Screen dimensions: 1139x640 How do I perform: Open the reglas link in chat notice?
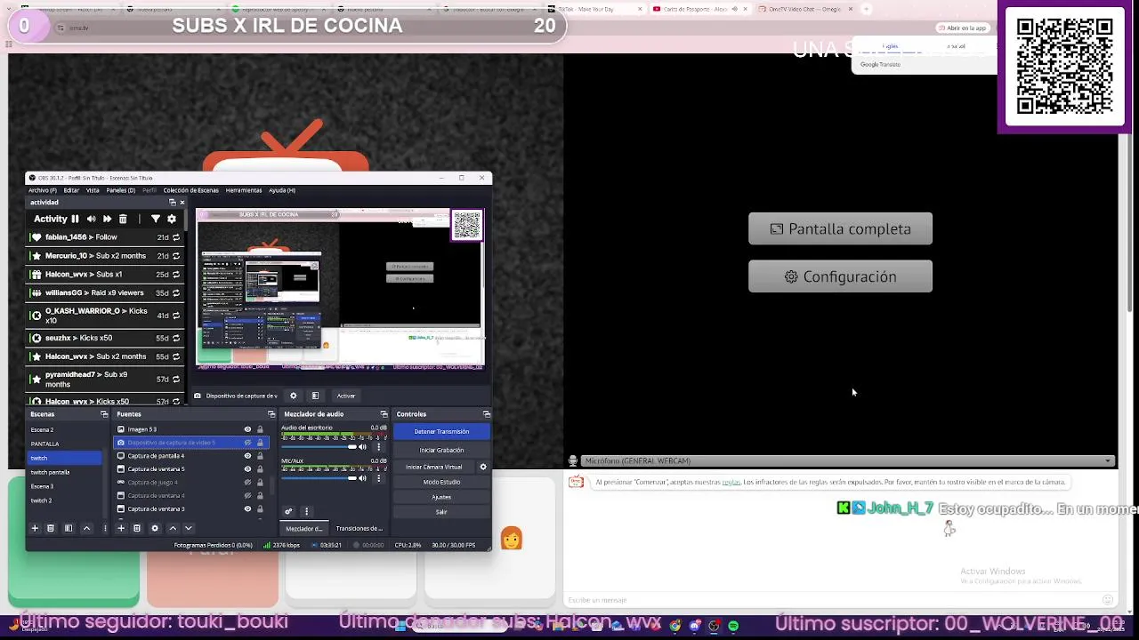[731, 483]
